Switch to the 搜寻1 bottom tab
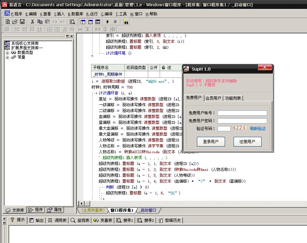Image resolution: width=307 pixels, height=243 pixels. [x=125, y=220]
